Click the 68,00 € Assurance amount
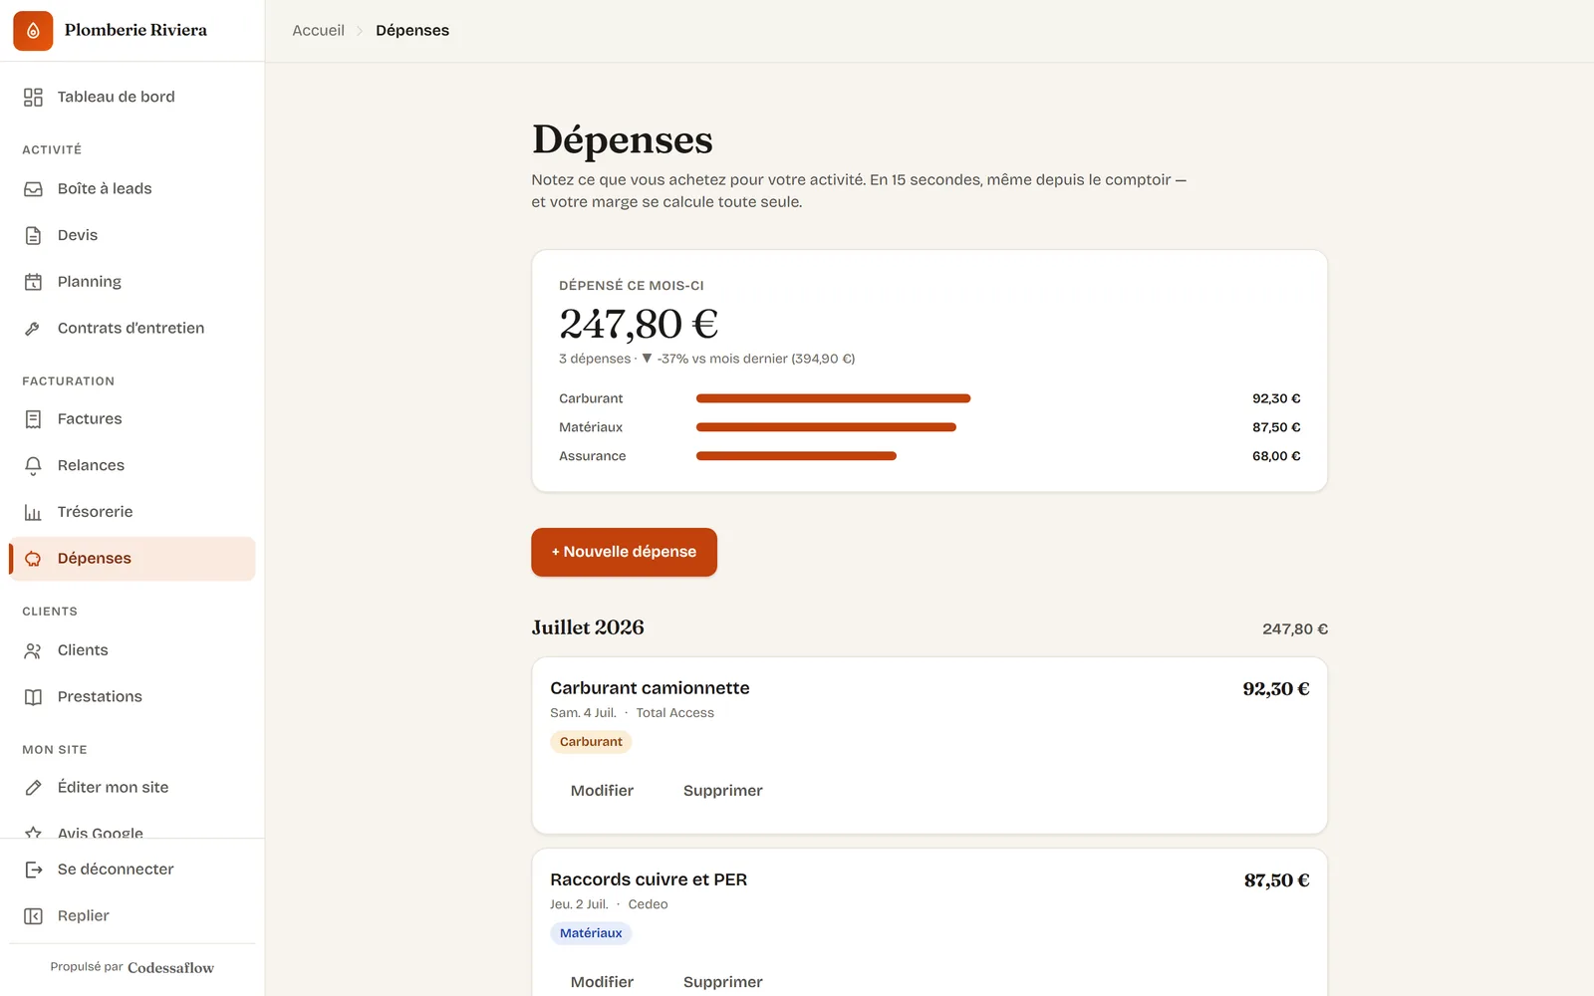 click(x=1276, y=456)
